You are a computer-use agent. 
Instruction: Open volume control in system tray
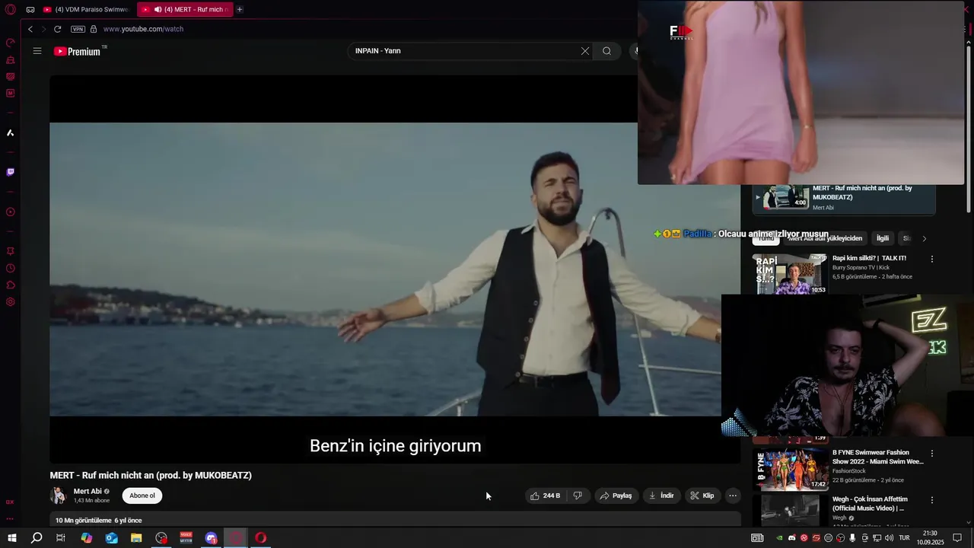click(889, 538)
